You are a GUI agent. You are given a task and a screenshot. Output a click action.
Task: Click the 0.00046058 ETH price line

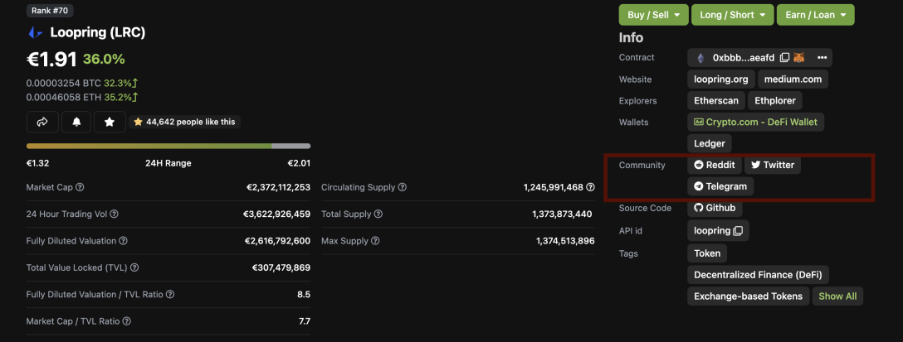click(82, 97)
